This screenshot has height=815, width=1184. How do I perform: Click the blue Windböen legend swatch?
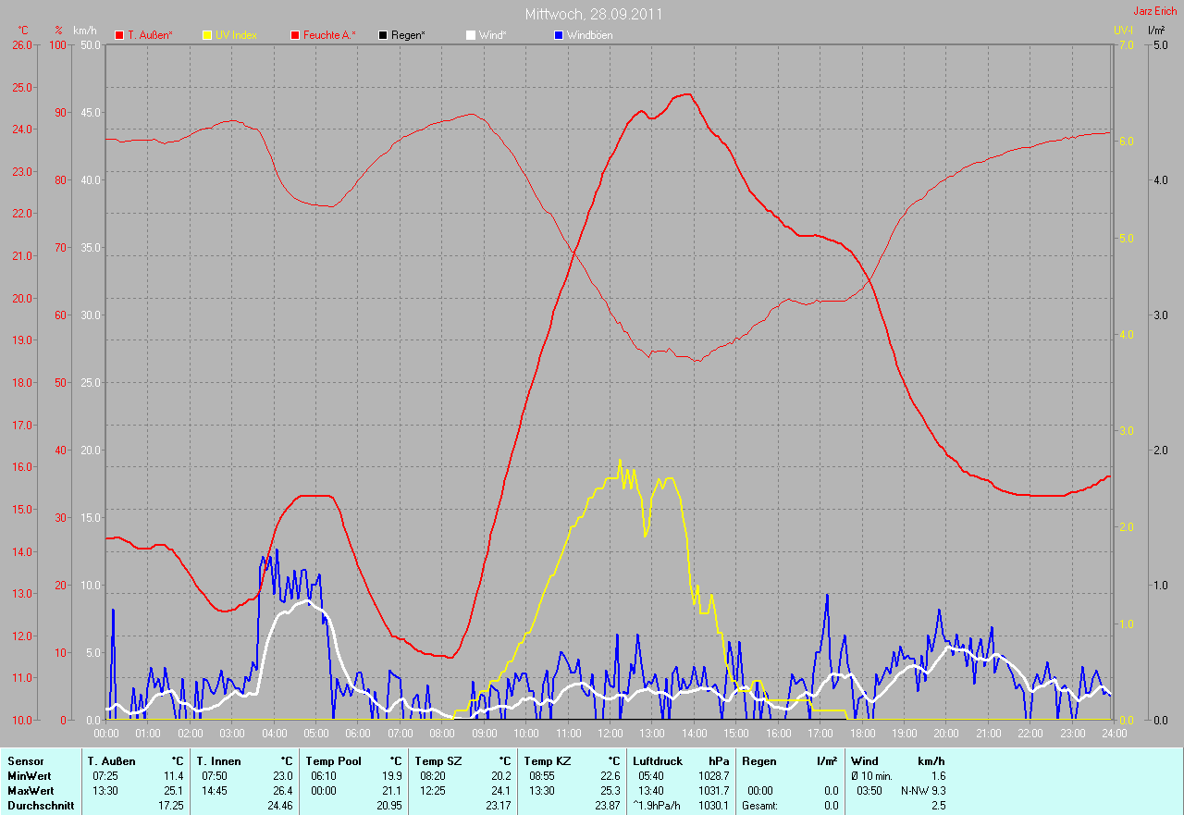pyautogui.click(x=558, y=35)
